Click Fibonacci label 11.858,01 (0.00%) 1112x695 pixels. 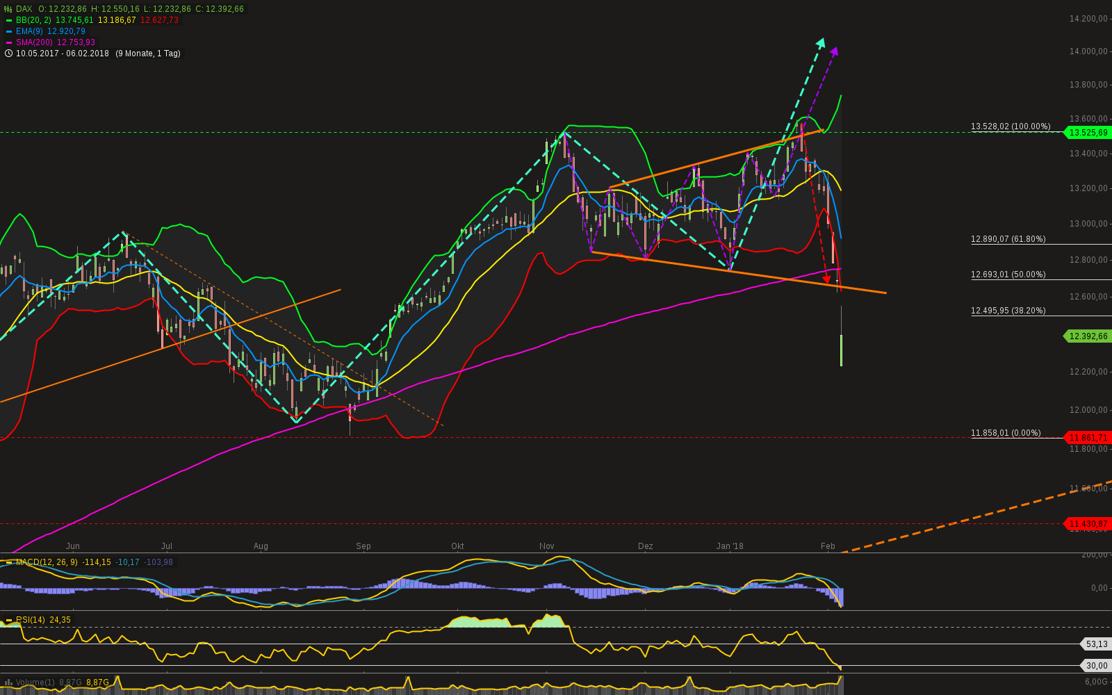1006,433
